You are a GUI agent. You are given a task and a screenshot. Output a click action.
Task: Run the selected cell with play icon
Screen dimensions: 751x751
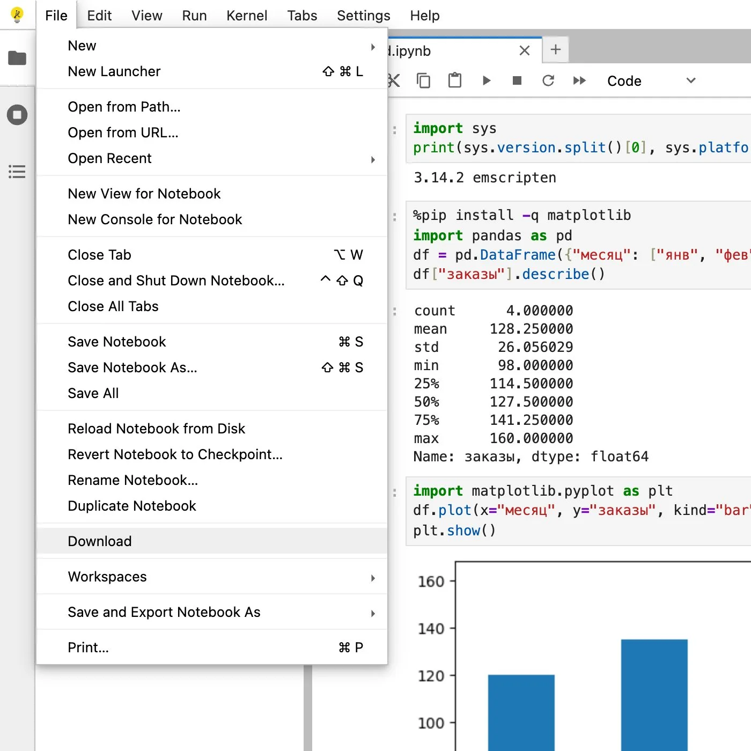pyautogui.click(x=487, y=80)
